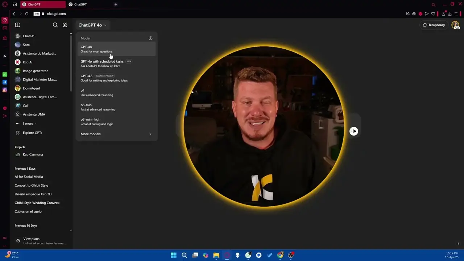Open the Explore GPTs grid icon

(x=17, y=133)
